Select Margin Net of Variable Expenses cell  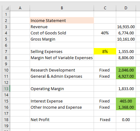62,58
